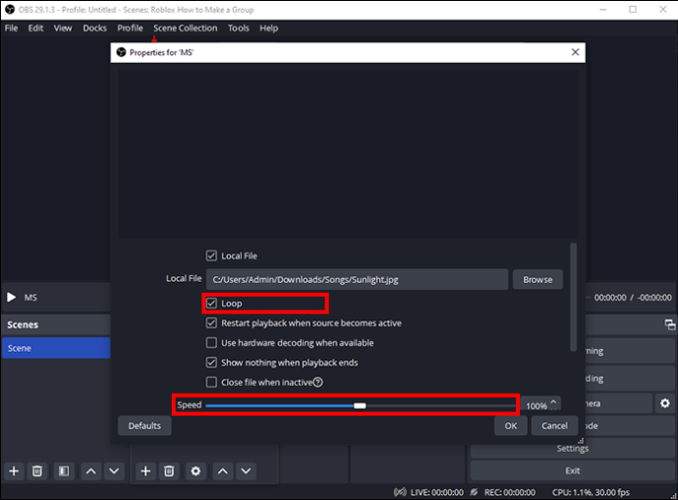This screenshot has width=678, height=500.
Task: Click the Exit button in Controls
Action: (x=573, y=471)
